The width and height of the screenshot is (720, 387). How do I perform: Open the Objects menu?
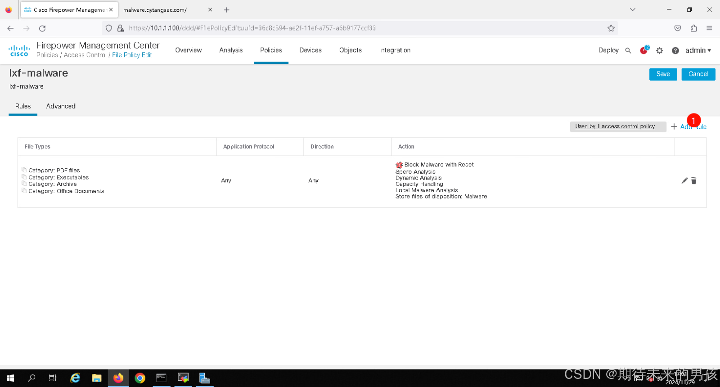[351, 50]
